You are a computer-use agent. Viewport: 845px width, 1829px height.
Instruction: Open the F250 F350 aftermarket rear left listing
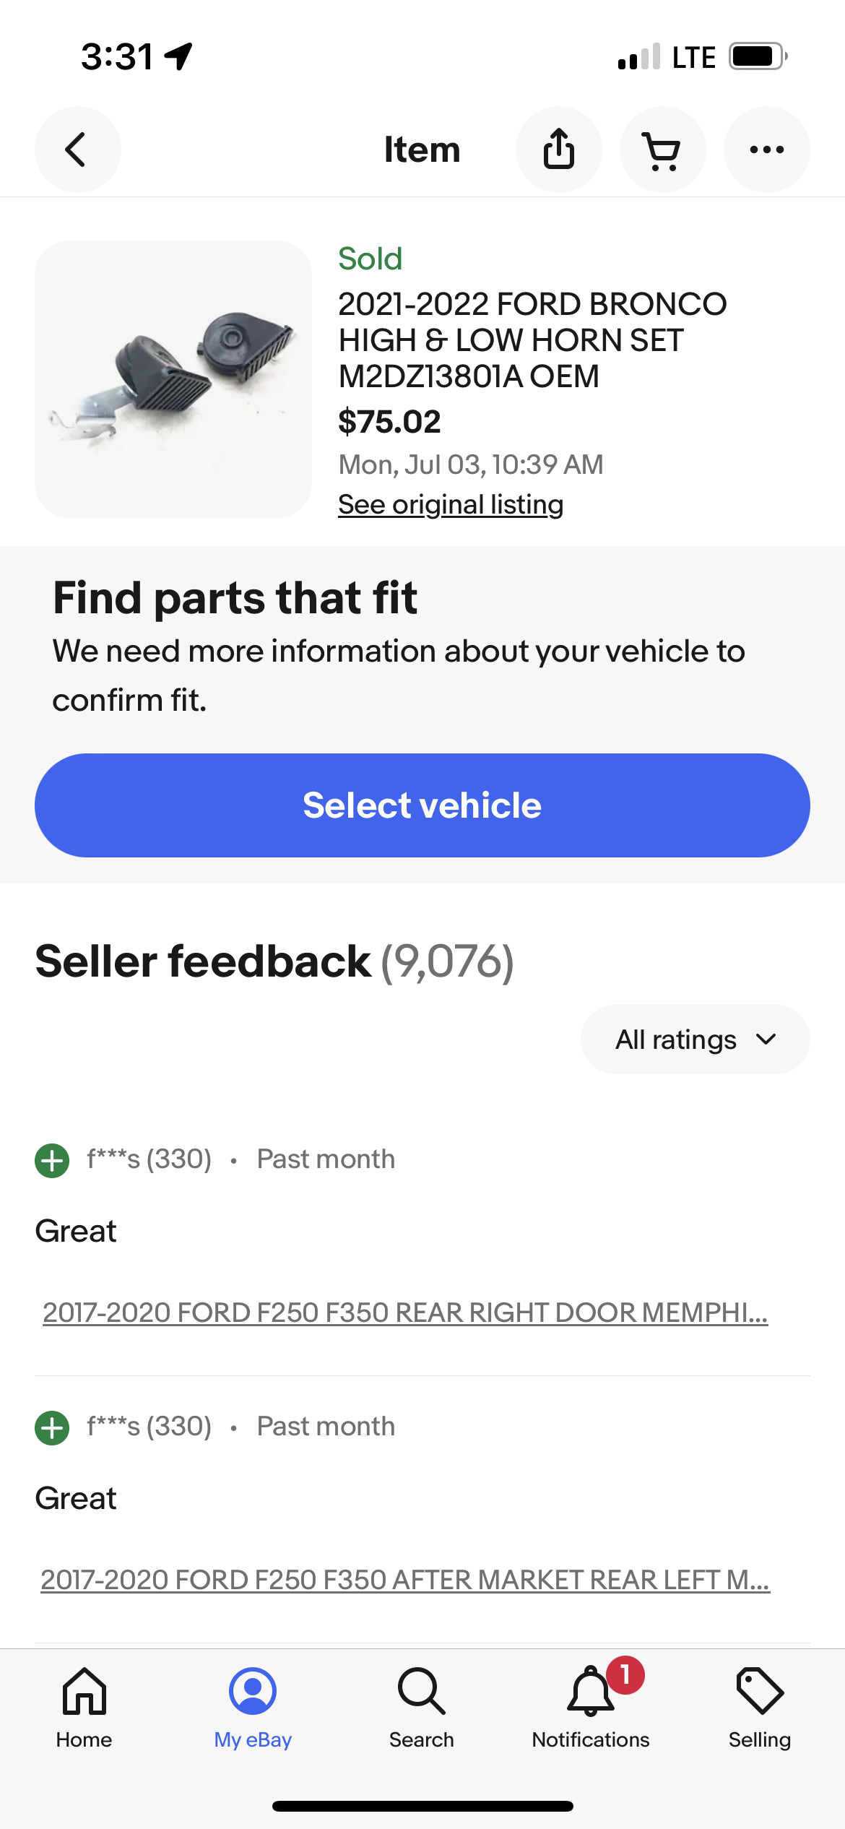(x=405, y=1580)
